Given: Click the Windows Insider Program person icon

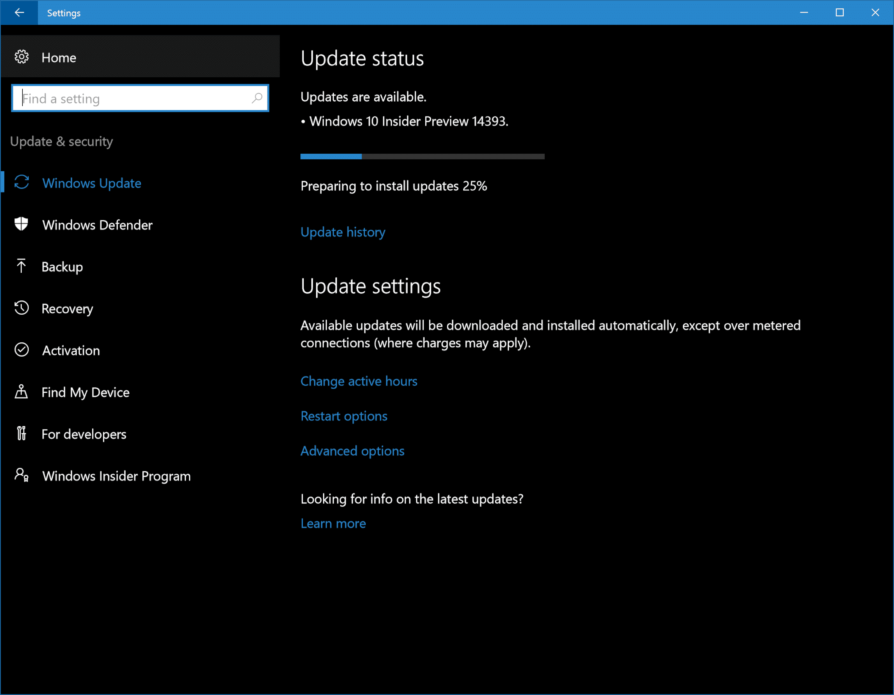Looking at the screenshot, I should coord(22,476).
